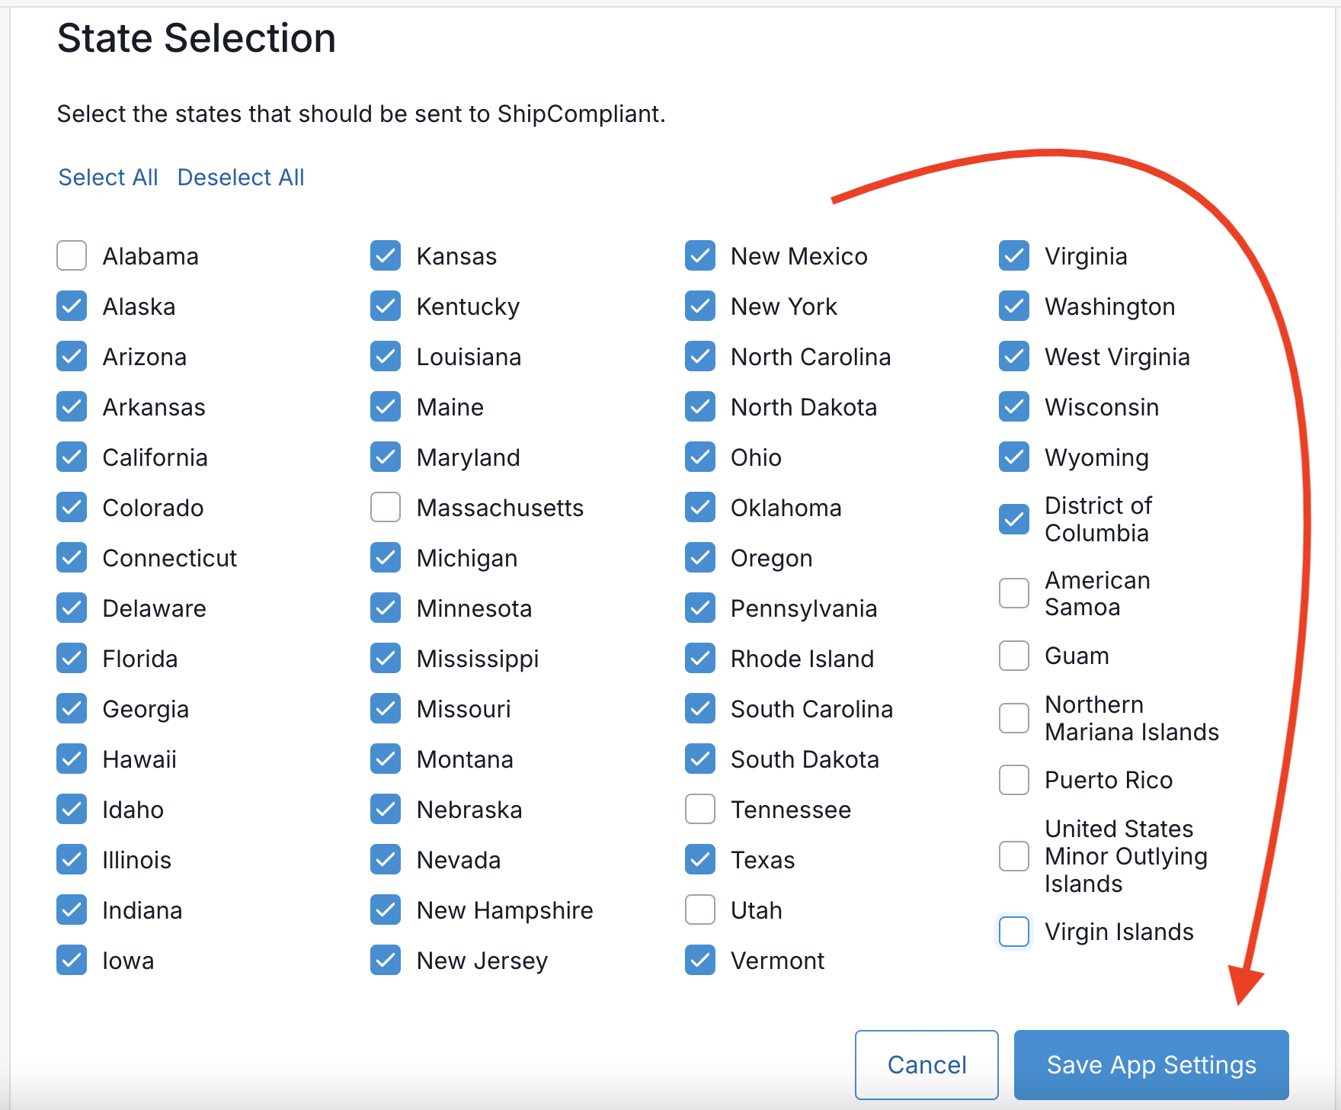Click the Deselect All link
1341x1110 pixels.
point(240,177)
